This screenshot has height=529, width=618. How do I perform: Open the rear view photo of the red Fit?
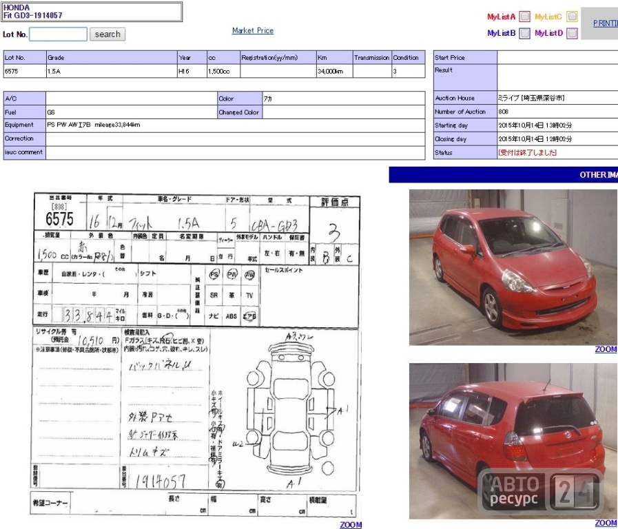coord(513,441)
